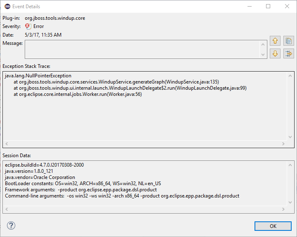Click the Worker.run stack trace line
This screenshot has width=297, height=237.
tap(78, 94)
